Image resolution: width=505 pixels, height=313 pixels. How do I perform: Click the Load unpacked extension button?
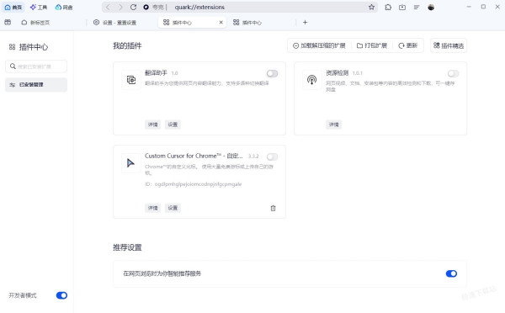pyautogui.click(x=319, y=45)
